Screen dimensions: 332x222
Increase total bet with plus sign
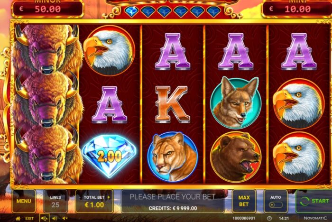[x=109, y=197]
